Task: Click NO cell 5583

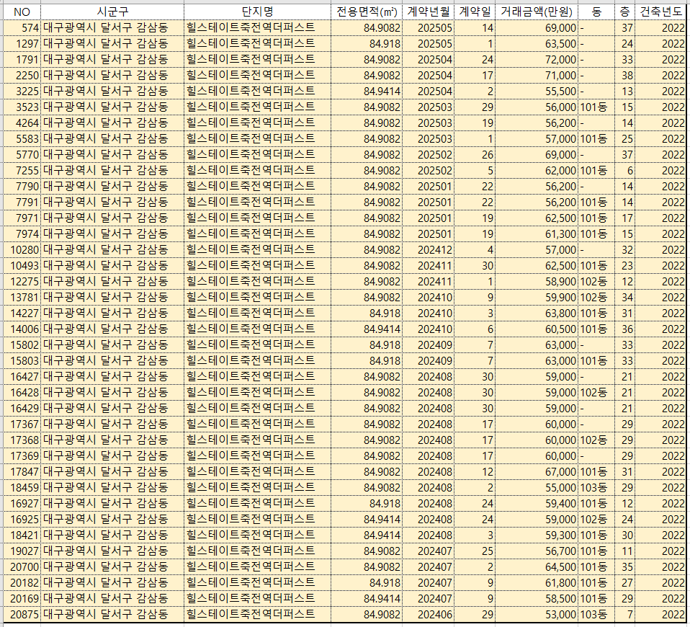Action: [22, 138]
